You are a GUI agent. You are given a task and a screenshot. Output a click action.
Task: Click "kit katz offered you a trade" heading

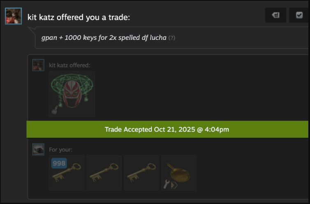79,17
